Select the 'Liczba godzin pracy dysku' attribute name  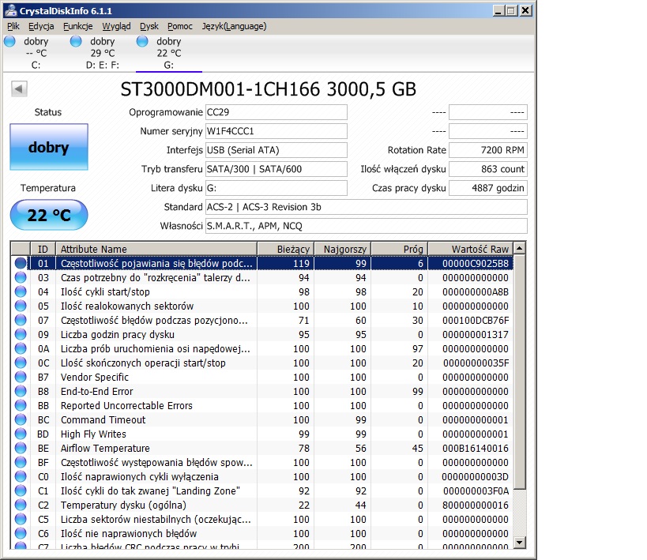tap(118, 334)
